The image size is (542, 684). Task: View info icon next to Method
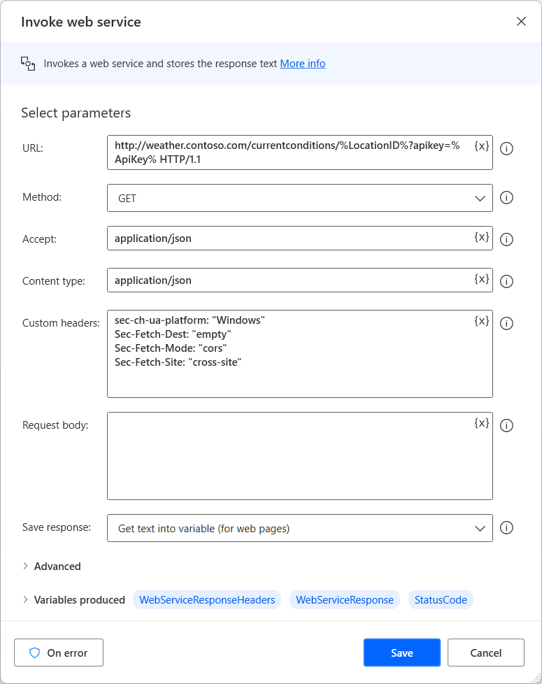click(507, 198)
